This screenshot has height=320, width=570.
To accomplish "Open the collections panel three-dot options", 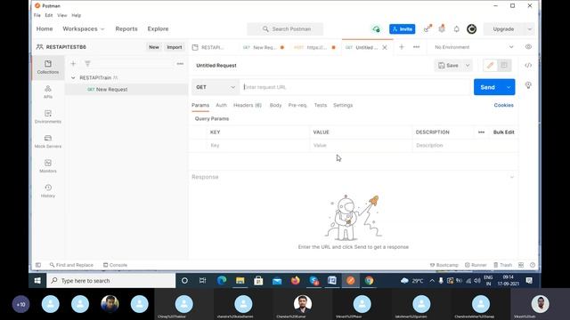I will pos(180,63).
